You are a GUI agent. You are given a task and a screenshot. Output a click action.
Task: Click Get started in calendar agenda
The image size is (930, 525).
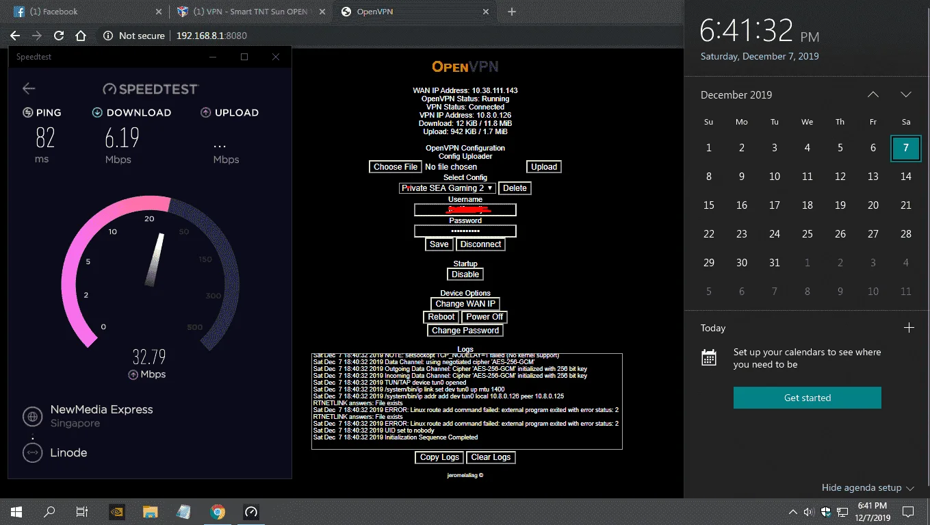808,398
